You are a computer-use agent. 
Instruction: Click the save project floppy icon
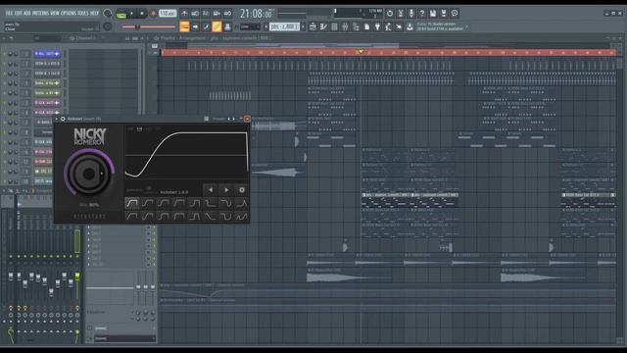point(433,13)
